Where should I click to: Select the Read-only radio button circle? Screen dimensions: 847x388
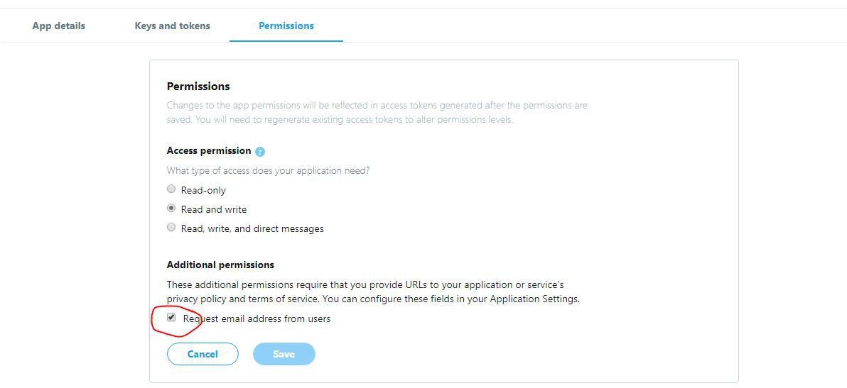(x=171, y=189)
